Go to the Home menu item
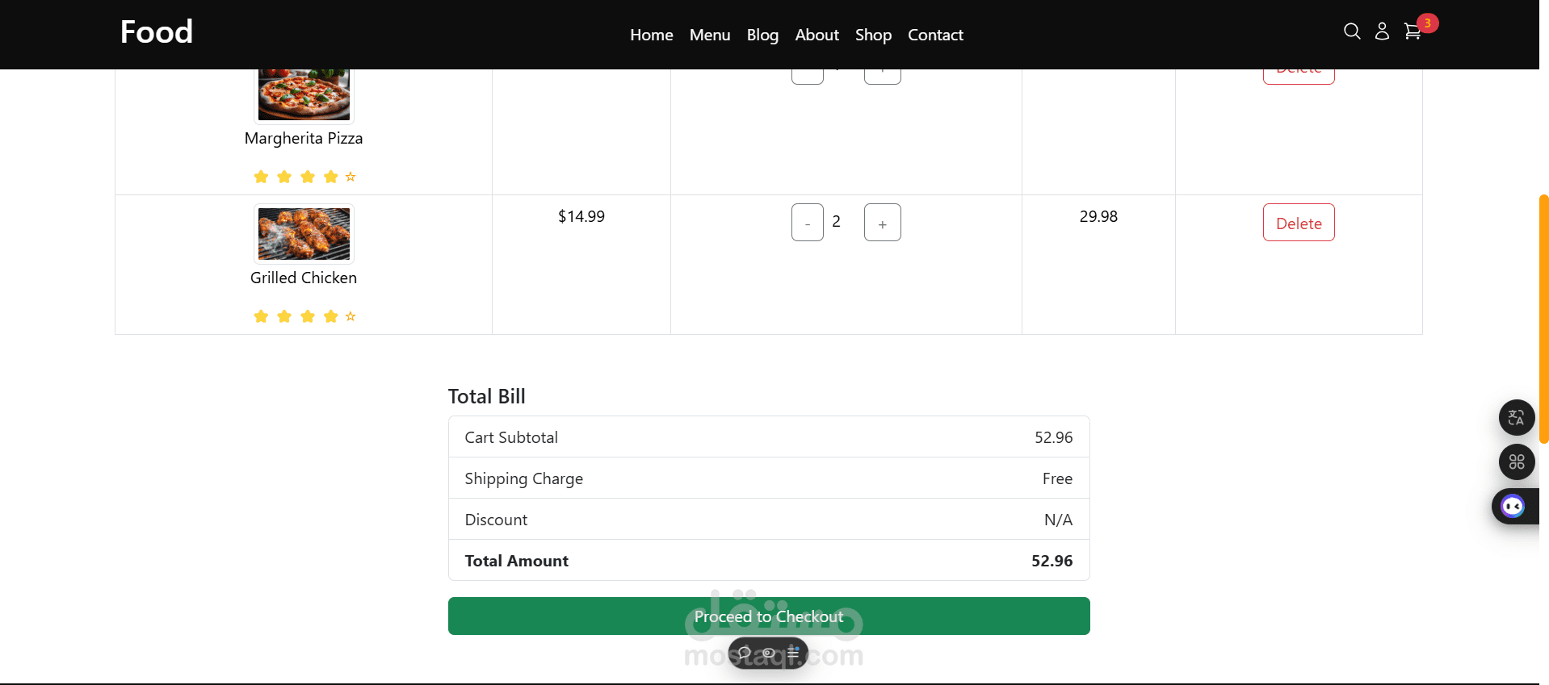 point(651,35)
